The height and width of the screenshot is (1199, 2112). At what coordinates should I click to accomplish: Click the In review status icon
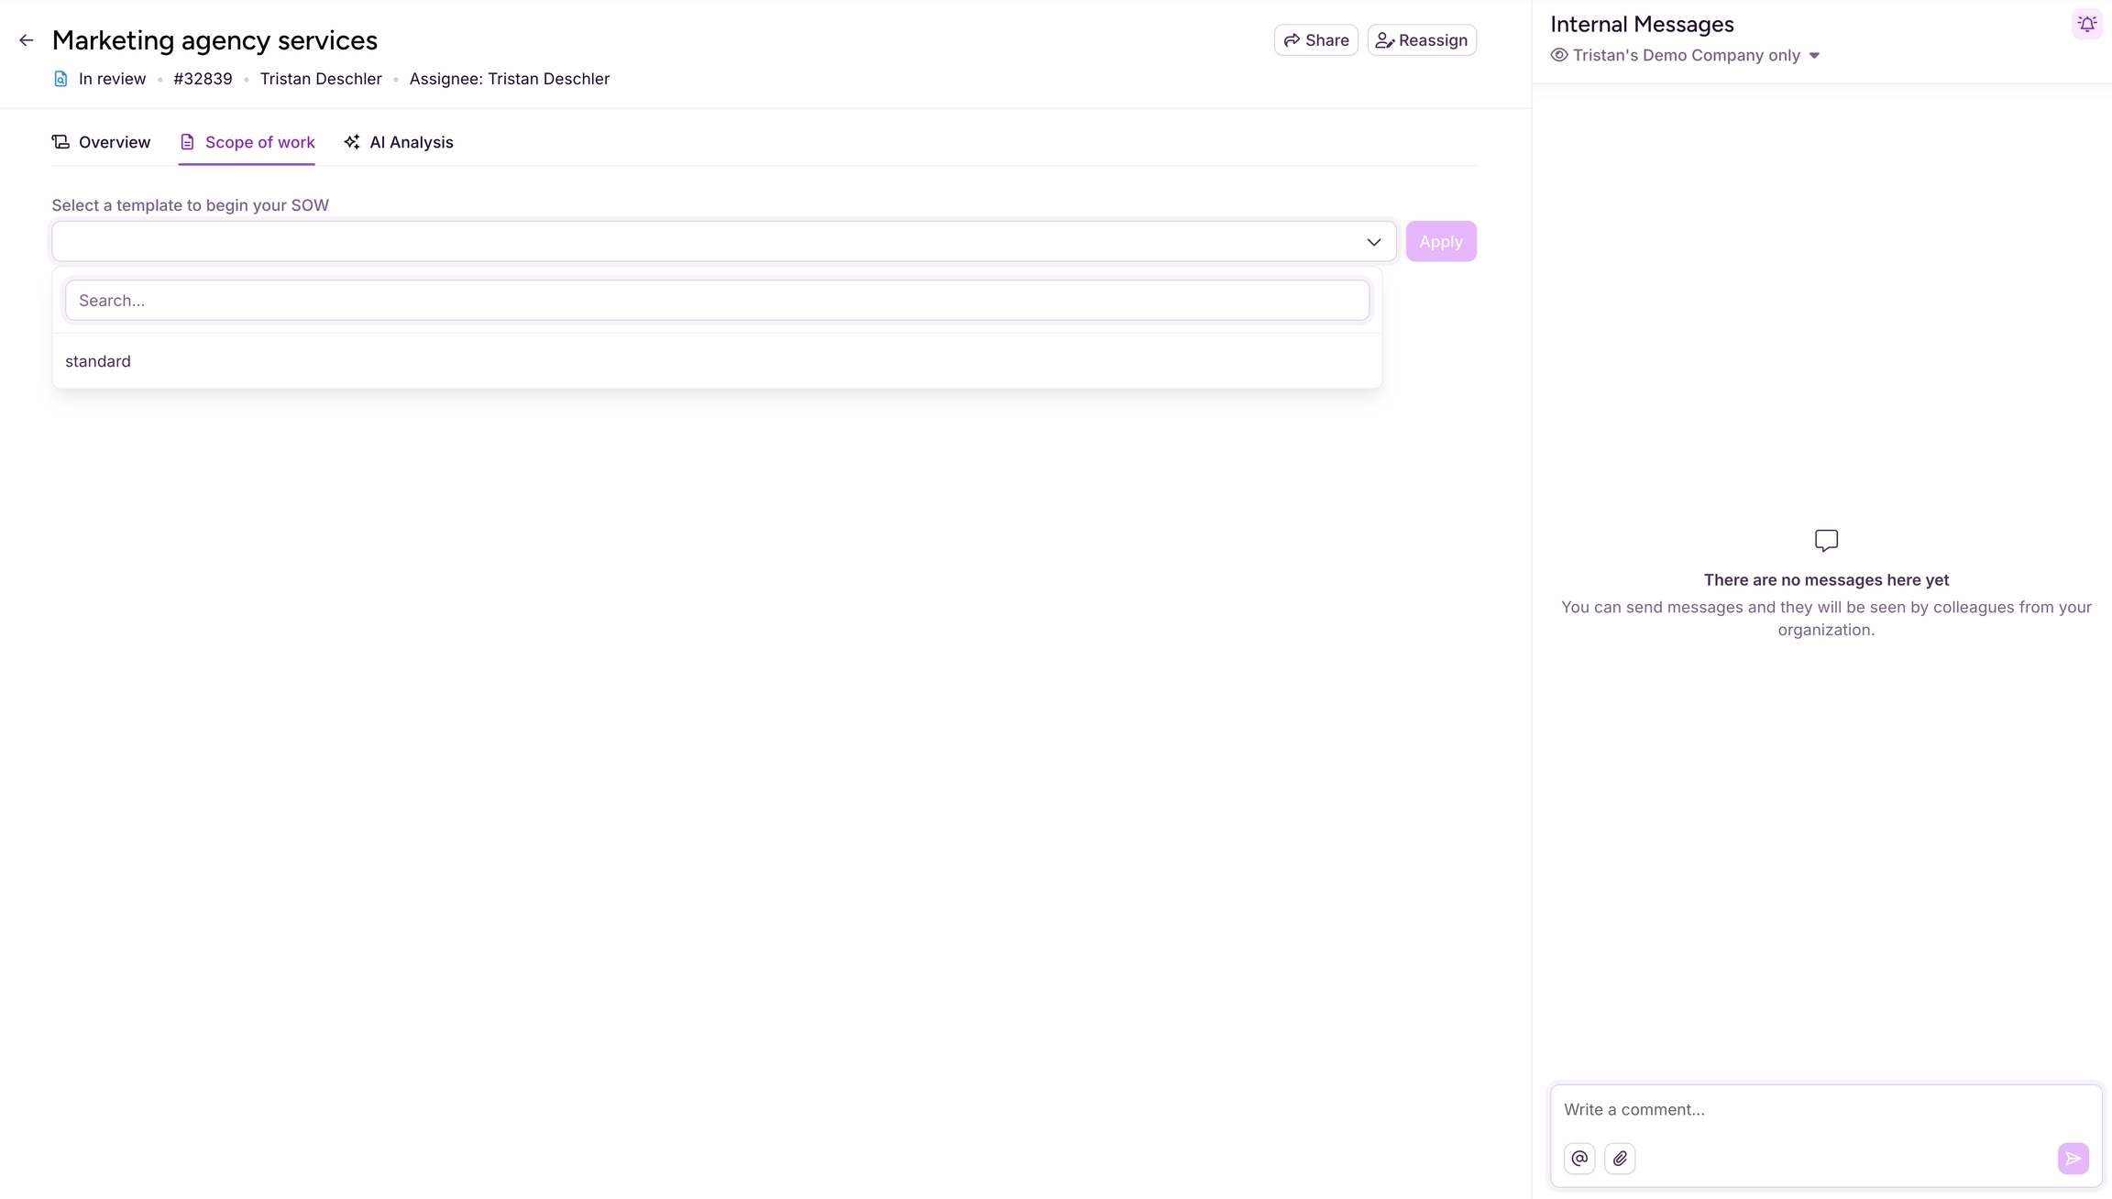pyautogui.click(x=60, y=79)
